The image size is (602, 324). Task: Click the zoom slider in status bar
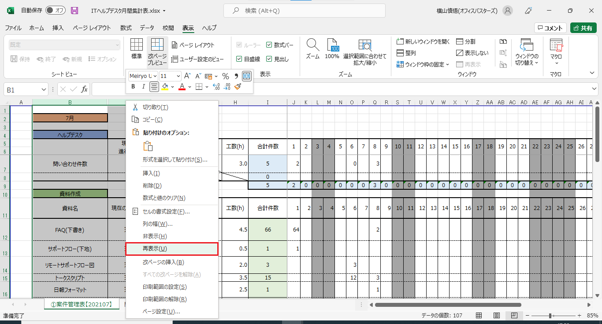click(x=550, y=316)
